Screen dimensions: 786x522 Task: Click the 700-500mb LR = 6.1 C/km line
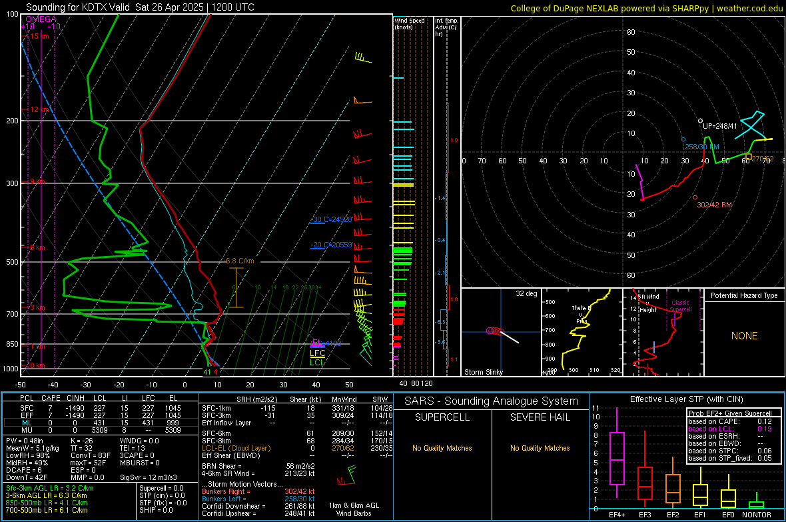pos(47,510)
